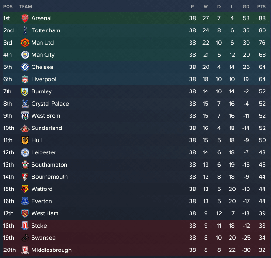Click the Burnley club crest
Viewport: 271px width, 258px height.
25,91
